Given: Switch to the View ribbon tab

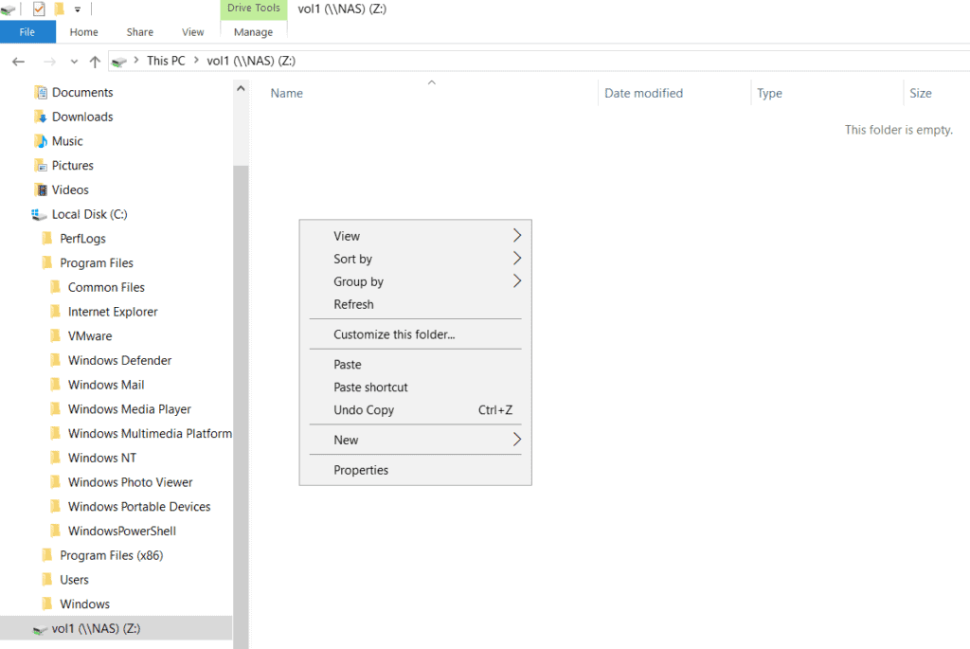Looking at the screenshot, I should [192, 31].
